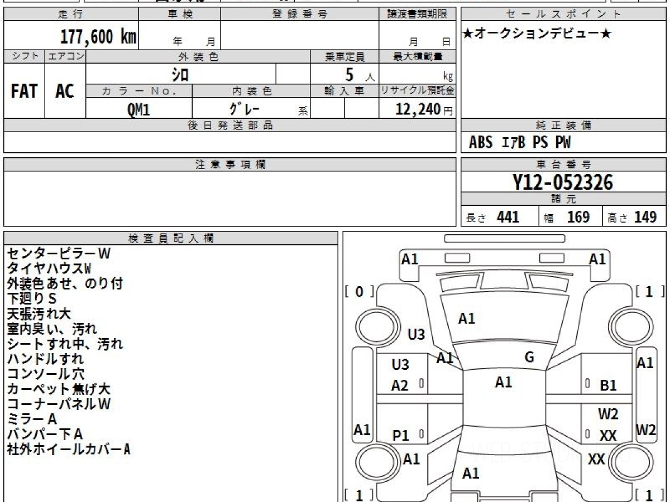Select the 最大積載量 header
Screen dimensions: 670x502
(x=418, y=56)
